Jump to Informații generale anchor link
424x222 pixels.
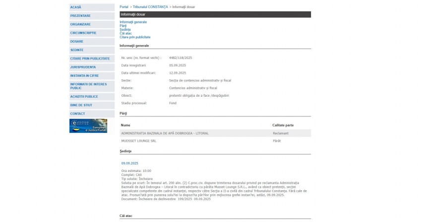point(133,22)
